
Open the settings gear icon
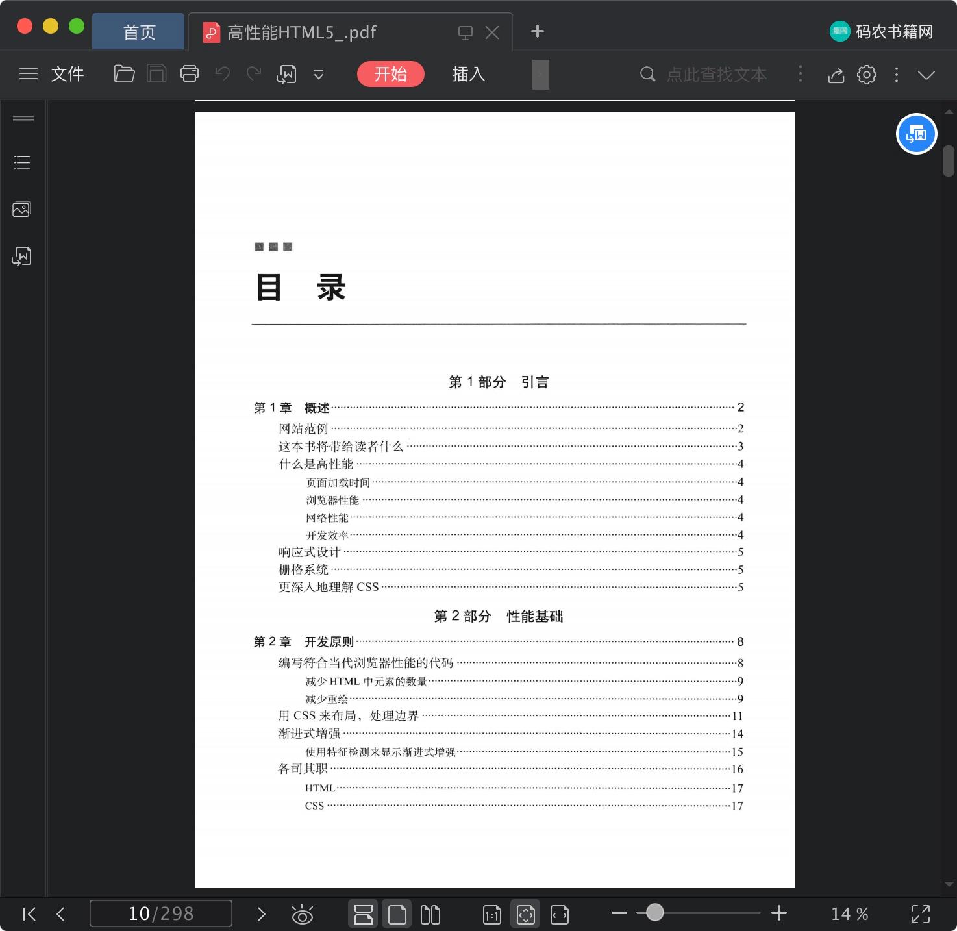pos(867,75)
